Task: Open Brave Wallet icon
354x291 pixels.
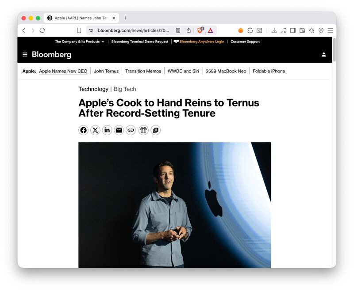Action: pos(302,30)
